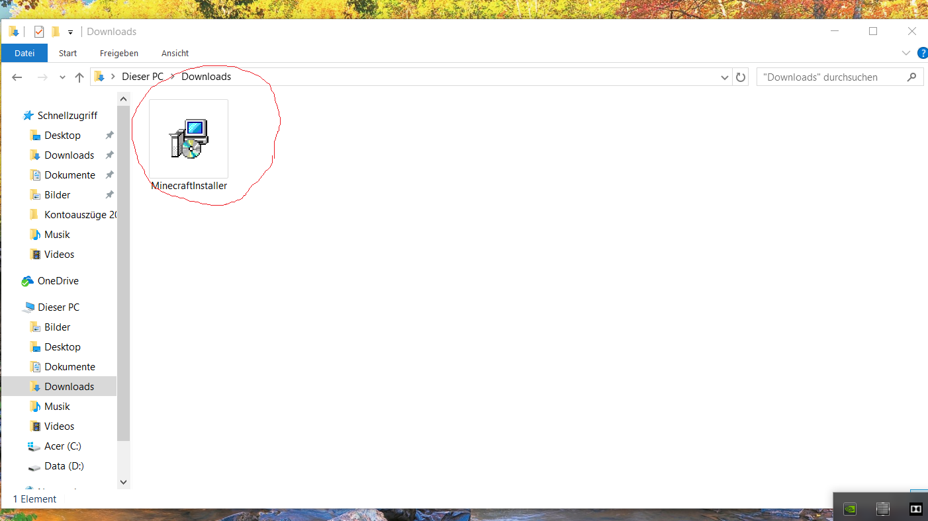This screenshot has height=521, width=928.
Task: Open the help question mark icon
Action: [923, 53]
